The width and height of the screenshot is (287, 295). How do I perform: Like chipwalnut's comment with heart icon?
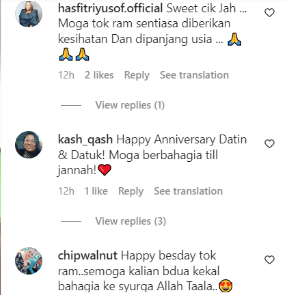(x=269, y=259)
